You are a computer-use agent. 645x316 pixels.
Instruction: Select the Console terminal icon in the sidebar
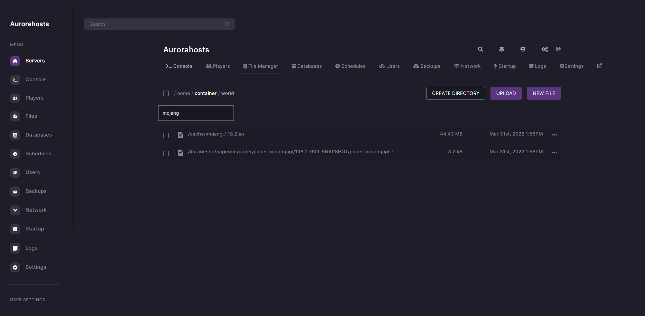15,80
